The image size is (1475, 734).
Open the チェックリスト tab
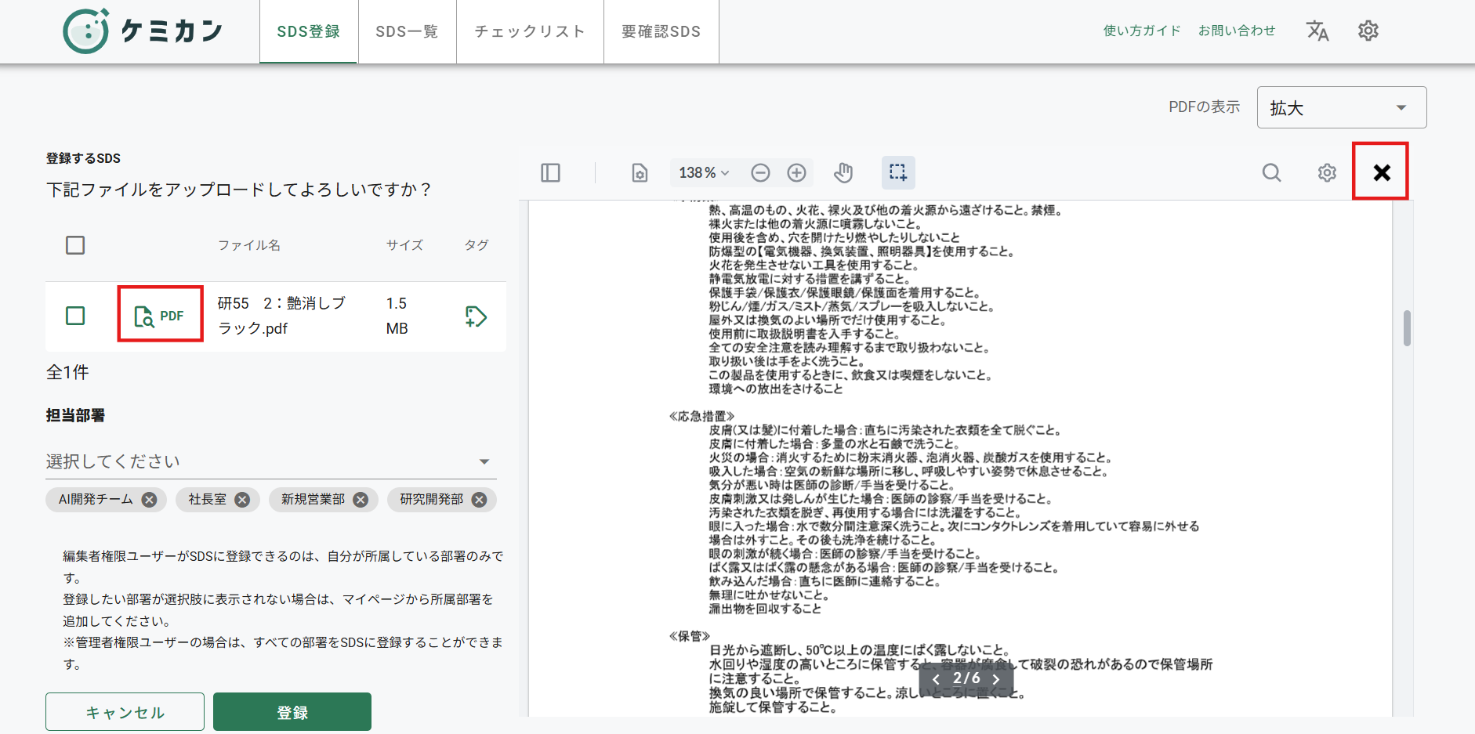pyautogui.click(x=530, y=32)
